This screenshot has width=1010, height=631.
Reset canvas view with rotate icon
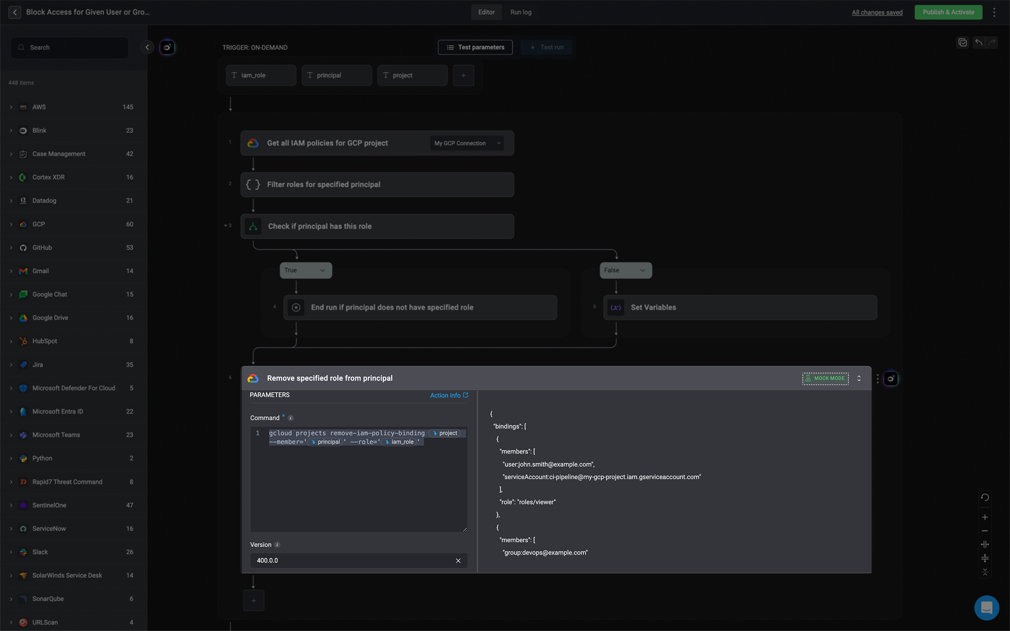point(985,498)
